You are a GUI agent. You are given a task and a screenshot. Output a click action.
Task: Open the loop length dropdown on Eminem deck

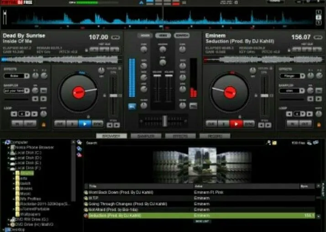303,113
